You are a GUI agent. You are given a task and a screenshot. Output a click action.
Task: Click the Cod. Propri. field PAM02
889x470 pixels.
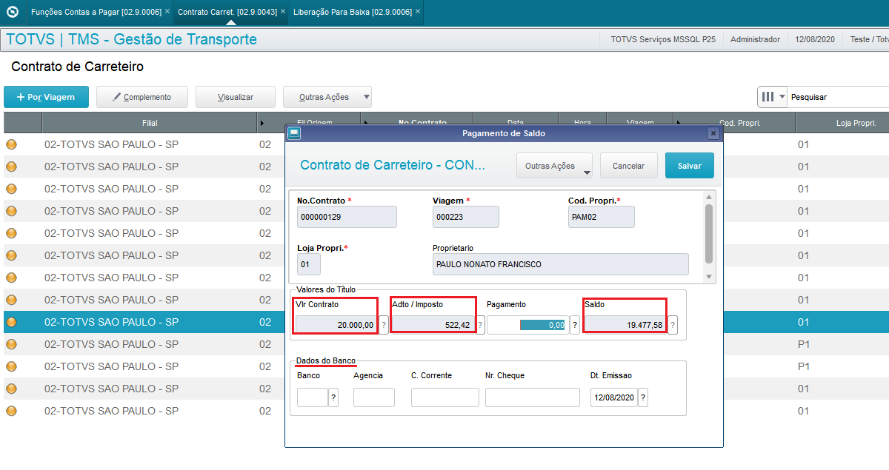602,216
